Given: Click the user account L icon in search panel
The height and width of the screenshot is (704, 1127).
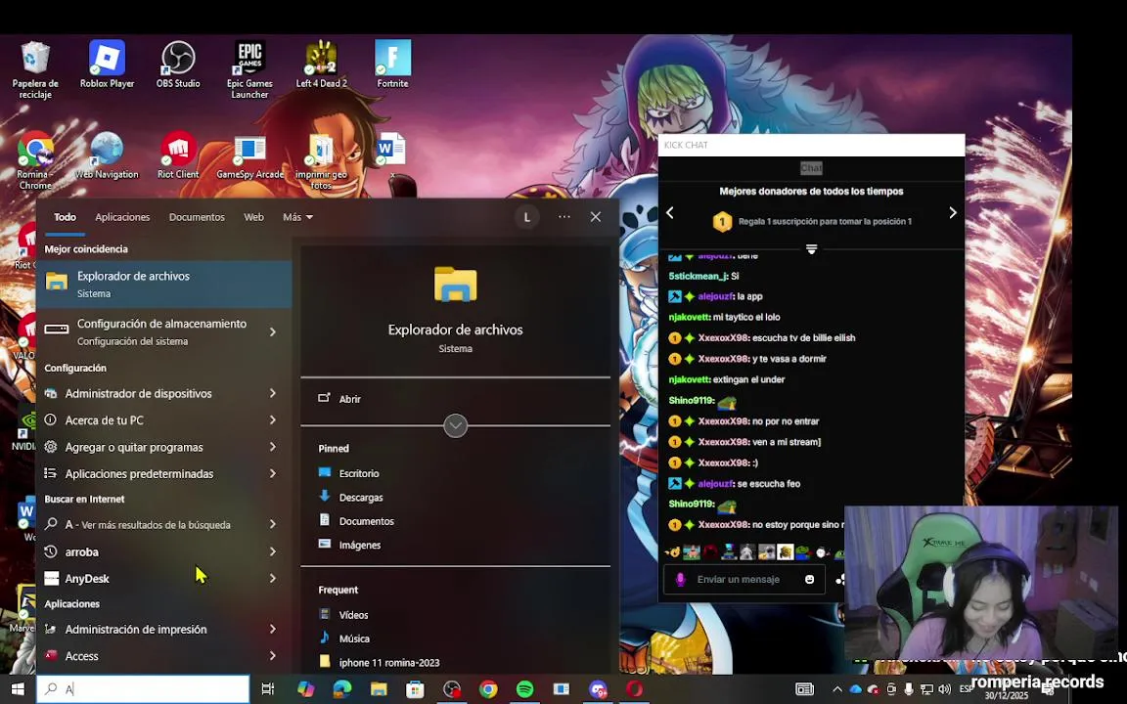Looking at the screenshot, I should coord(527,217).
